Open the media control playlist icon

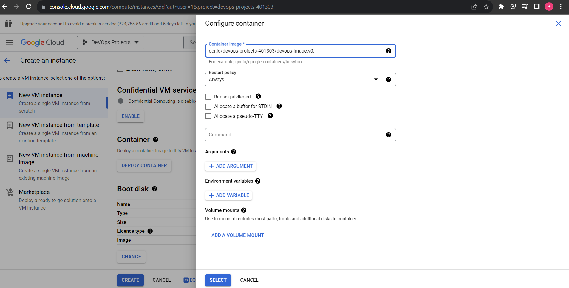(x=525, y=7)
